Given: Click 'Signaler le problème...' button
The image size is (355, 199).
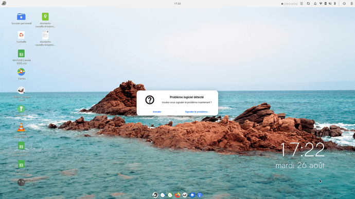Looking at the screenshot, I should [197, 112].
